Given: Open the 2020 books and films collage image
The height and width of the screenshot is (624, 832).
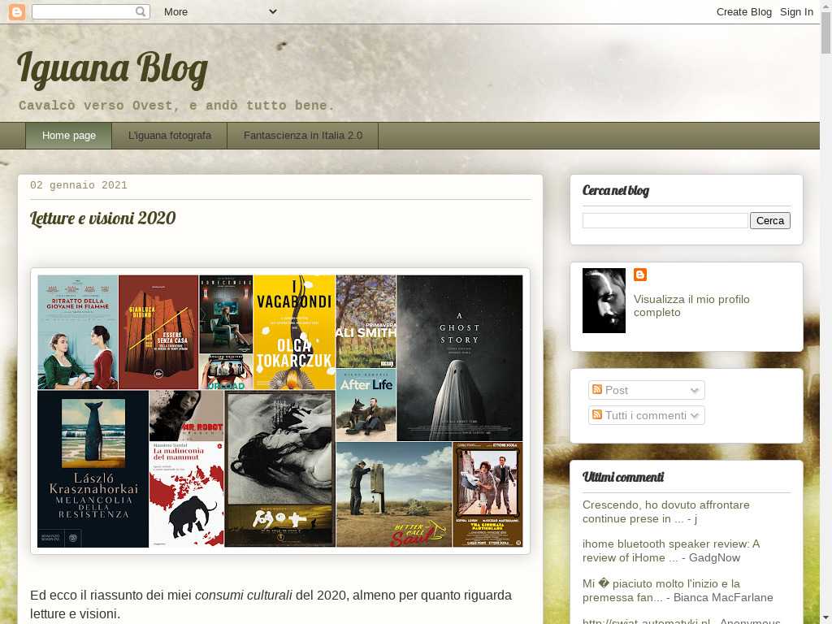Looking at the screenshot, I should pos(280,411).
